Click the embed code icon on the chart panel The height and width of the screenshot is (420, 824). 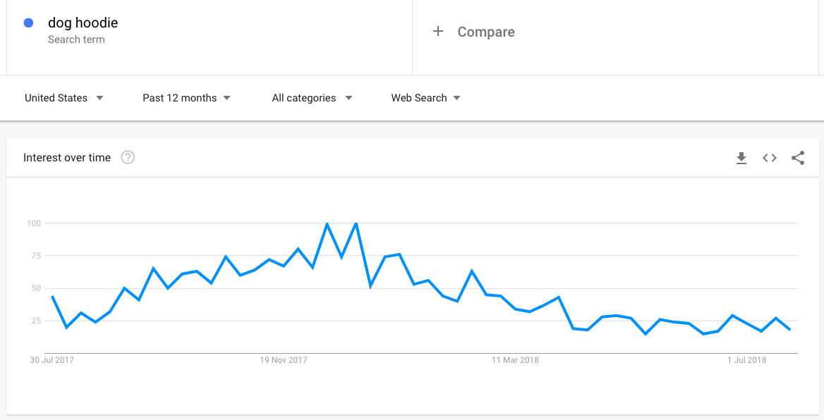[x=770, y=158]
